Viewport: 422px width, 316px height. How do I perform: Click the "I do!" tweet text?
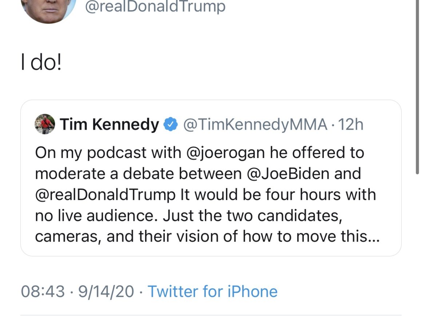tap(41, 64)
